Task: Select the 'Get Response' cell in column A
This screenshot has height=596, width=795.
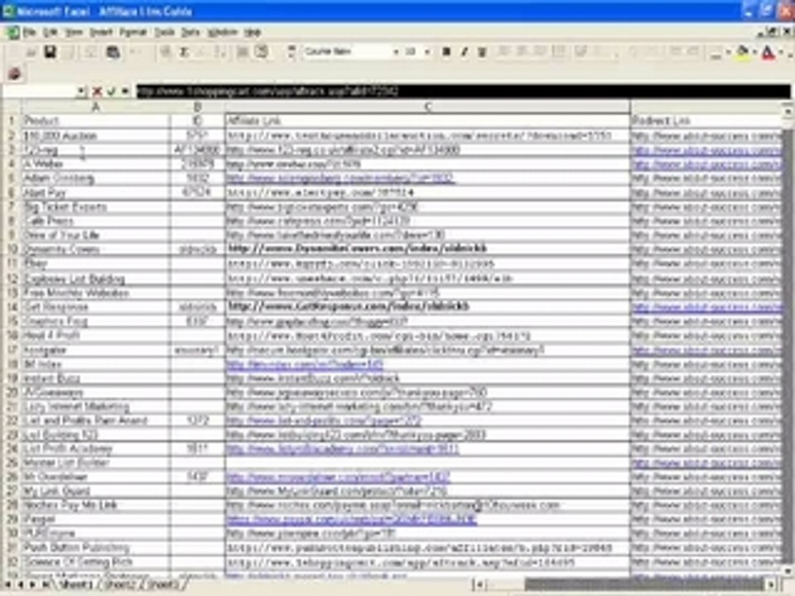Action: point(95,306)
